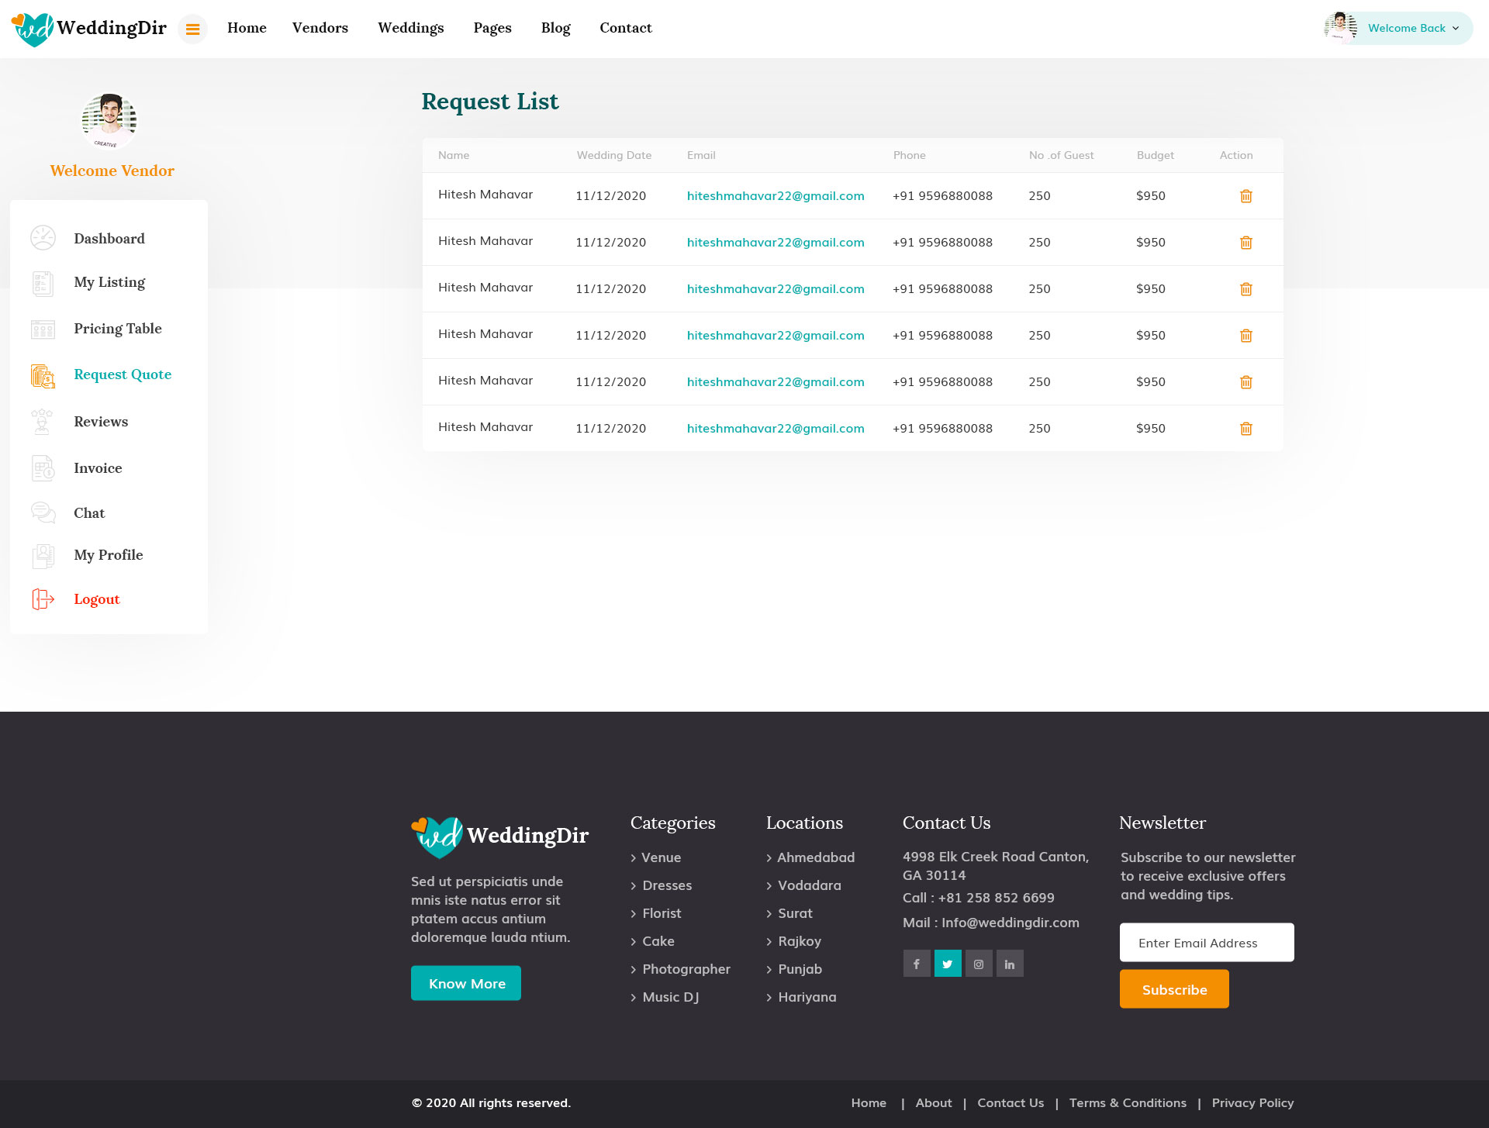Open the Vendors menu in top navigation
The image size is (1489, 1128).
[x=320, y=28]
